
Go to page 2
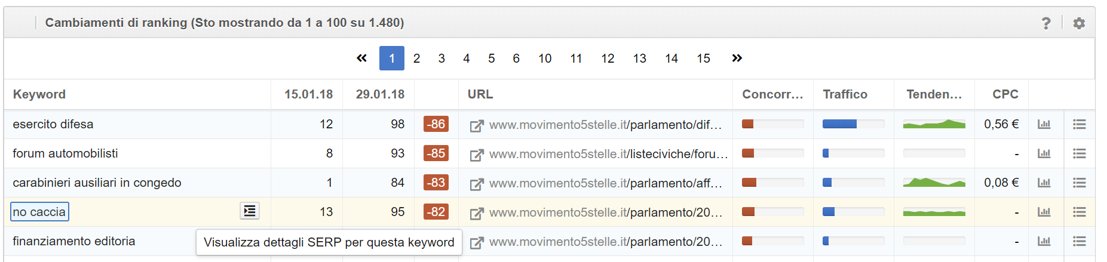(416, 58)
